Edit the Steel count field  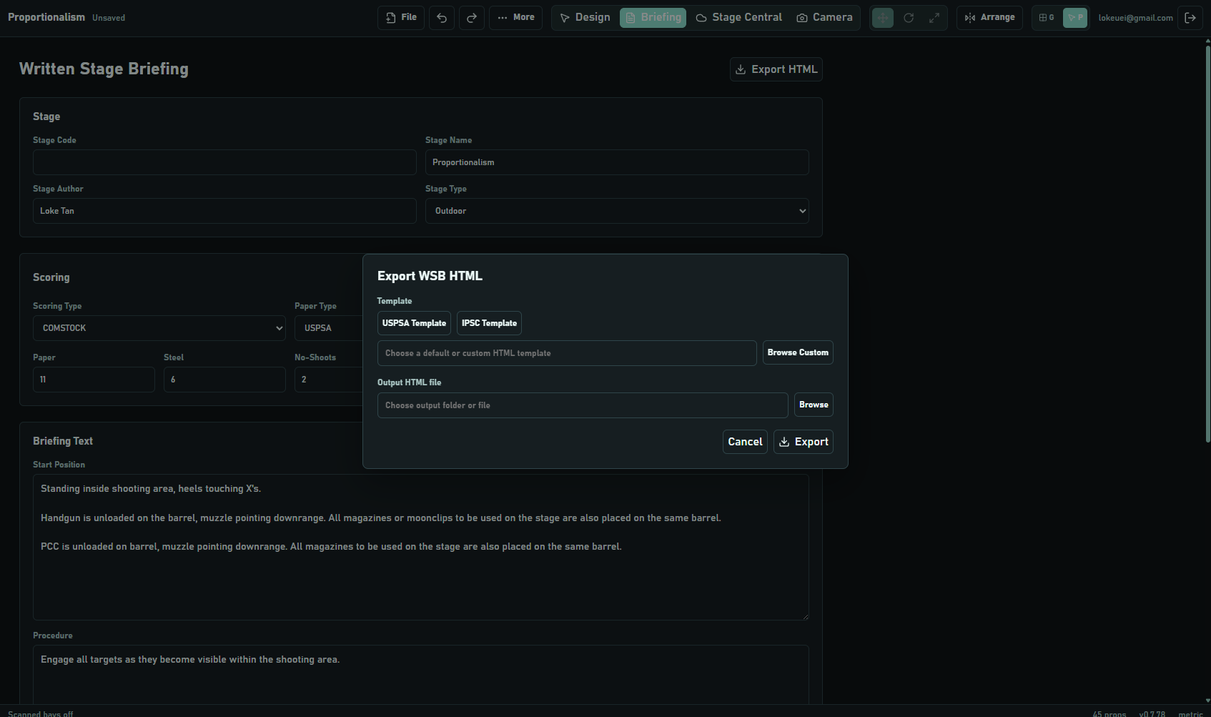click(x=224, y=380)
